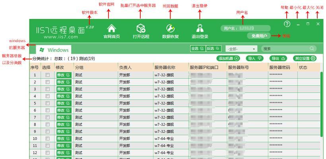
Task: Tick the checkbox in row 11
Action: click(48, 146)
